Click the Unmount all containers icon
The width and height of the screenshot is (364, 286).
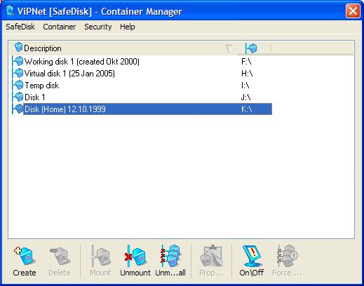pyautogui.click(x=170, y=256)
